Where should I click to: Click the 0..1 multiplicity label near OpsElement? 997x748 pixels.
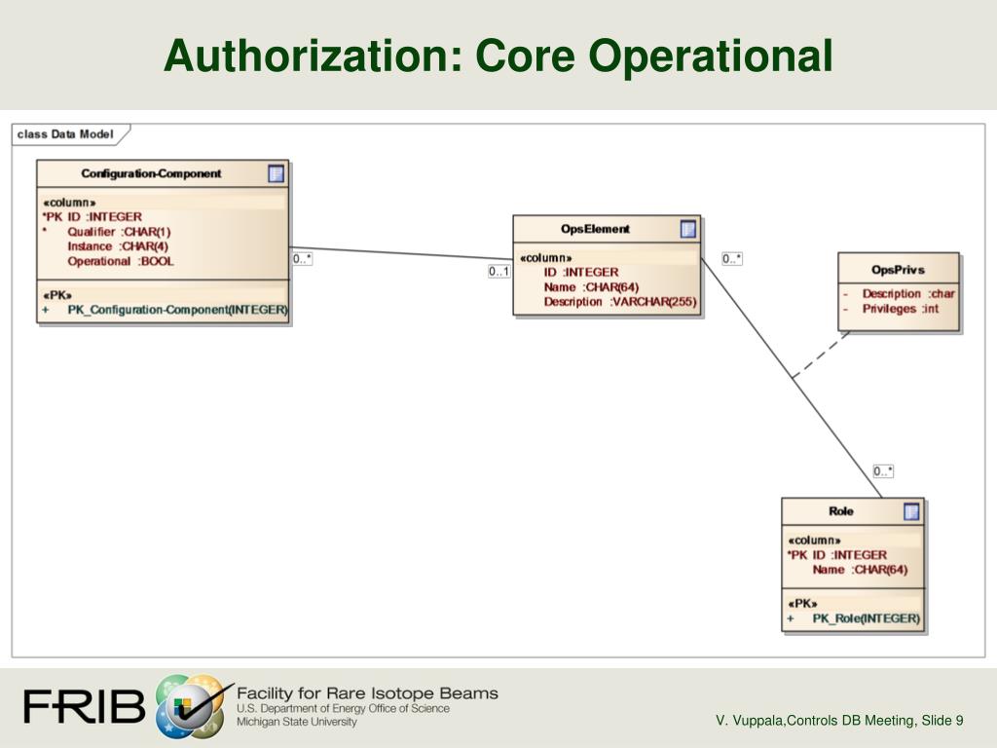coord(499,272)
